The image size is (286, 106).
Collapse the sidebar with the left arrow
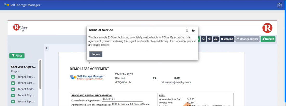46,48
